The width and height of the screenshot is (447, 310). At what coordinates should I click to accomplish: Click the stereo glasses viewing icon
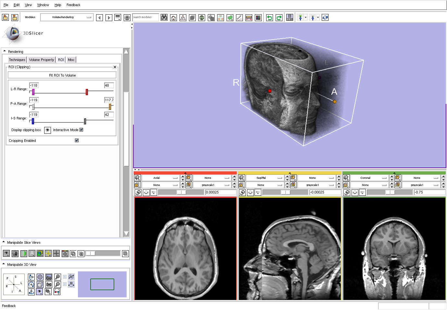pyautogui.click(x=57, y=291)
